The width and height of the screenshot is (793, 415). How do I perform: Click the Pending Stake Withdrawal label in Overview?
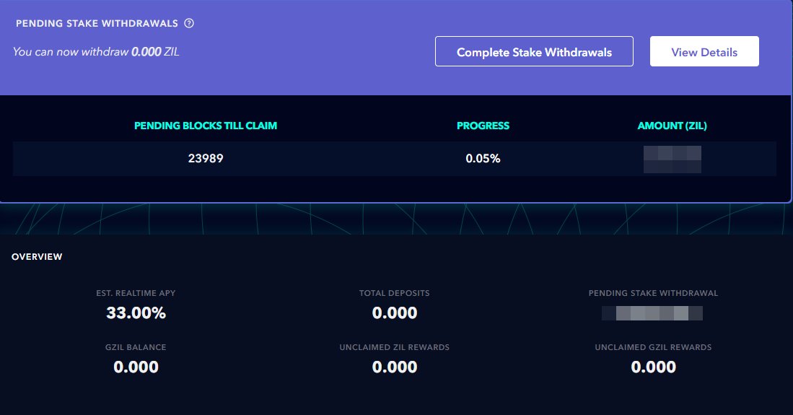click(654, 293)
